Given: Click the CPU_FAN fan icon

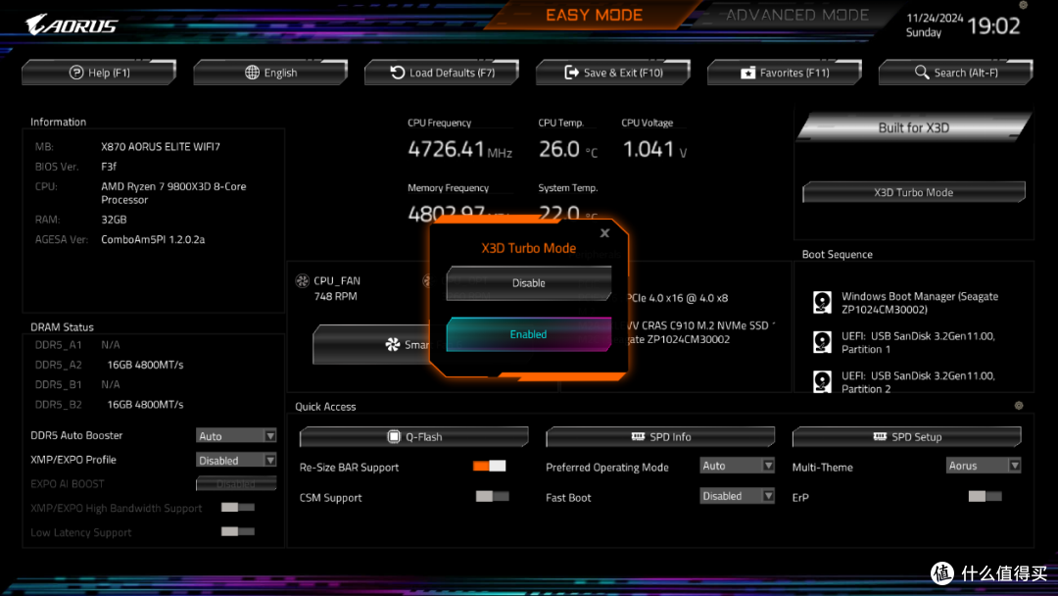Looking at the screenshot, I should point(303,280).
